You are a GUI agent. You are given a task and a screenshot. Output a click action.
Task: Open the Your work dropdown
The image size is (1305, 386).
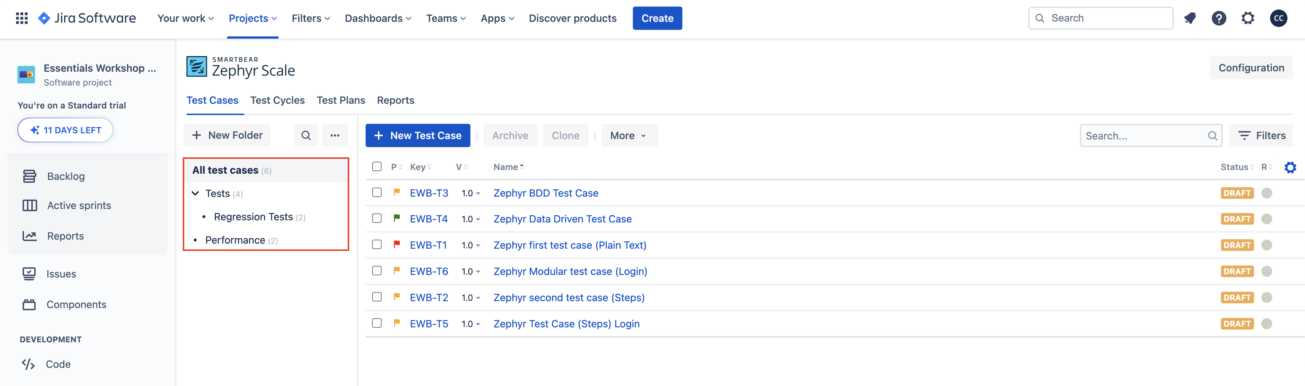[x=185, y=18]
